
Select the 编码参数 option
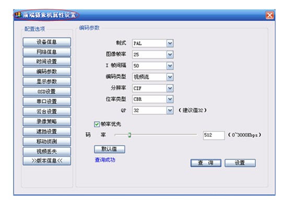coord(47,72)
